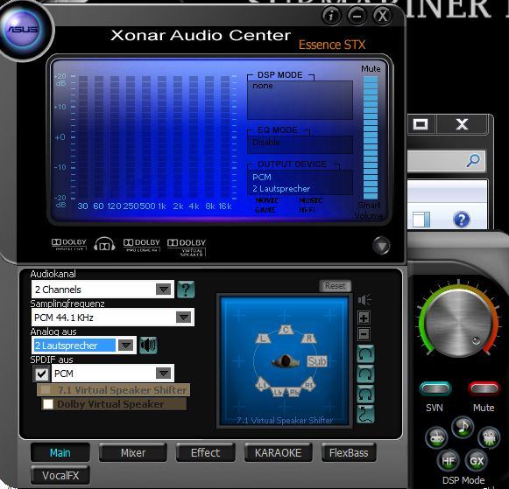Increase with the plus button beside the shifter
The width and height of the screenshot is (509, 489).
364,318
